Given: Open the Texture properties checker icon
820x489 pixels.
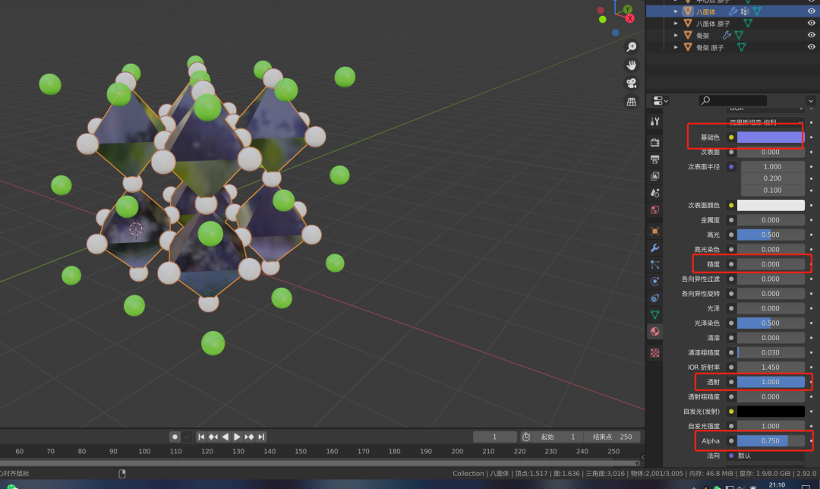Looking at the screenshot, I should [x=654, y=353].
